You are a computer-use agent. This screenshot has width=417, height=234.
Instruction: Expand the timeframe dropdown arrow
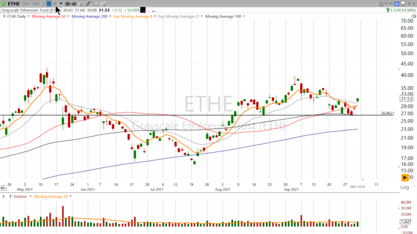pos(61,3)
